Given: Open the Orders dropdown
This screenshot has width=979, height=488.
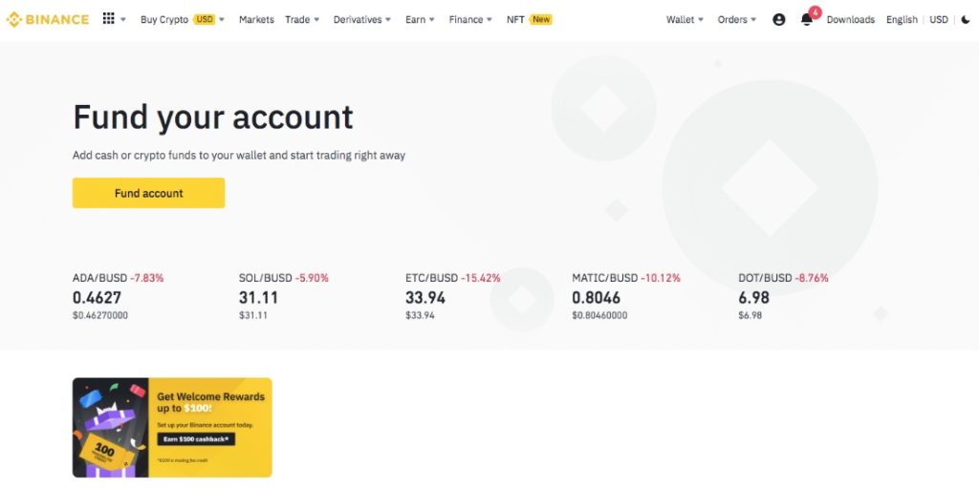Looking at the screenshot, I should [x=736, y=19].
